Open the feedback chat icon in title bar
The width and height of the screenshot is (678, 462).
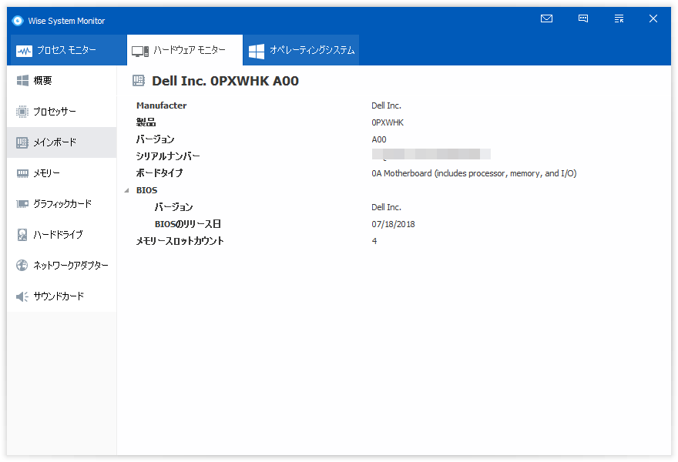coord(583,18)
